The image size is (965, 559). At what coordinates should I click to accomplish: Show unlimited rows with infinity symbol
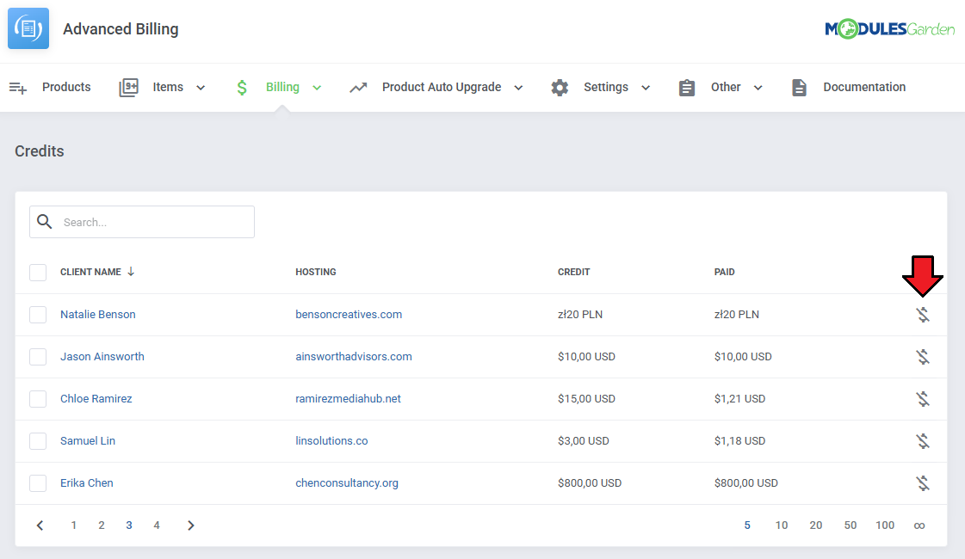919,525
